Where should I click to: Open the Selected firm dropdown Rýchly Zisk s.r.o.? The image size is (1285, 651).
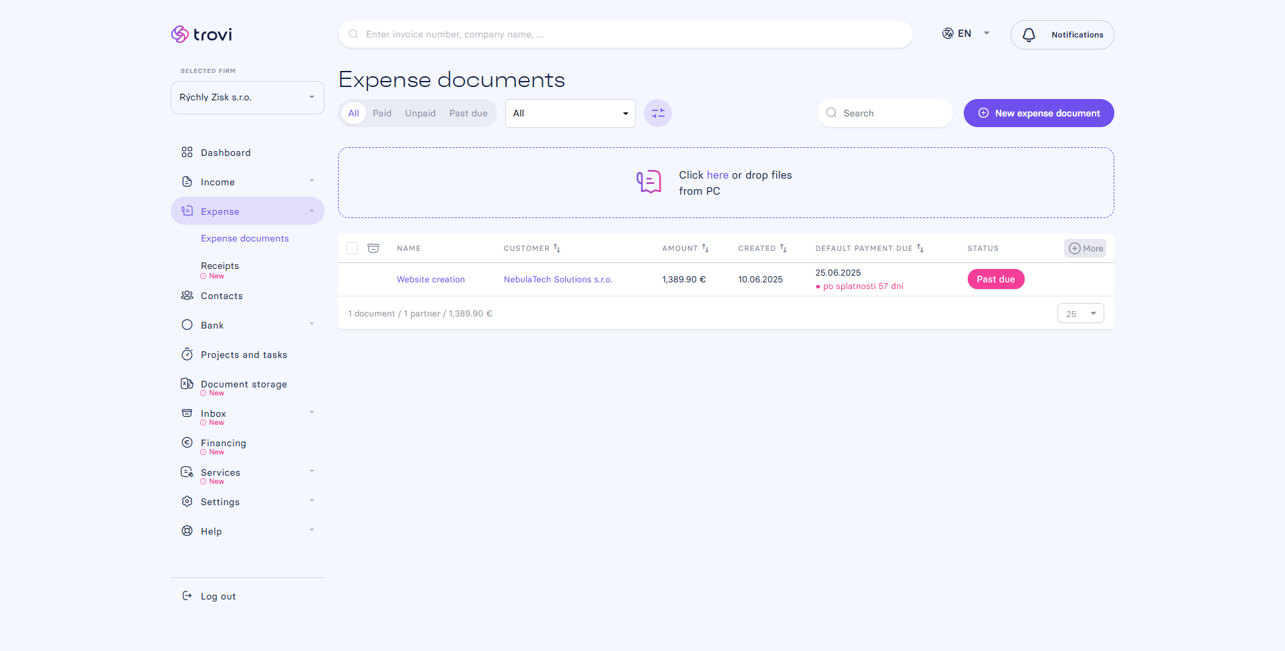(x=248, y=98)
